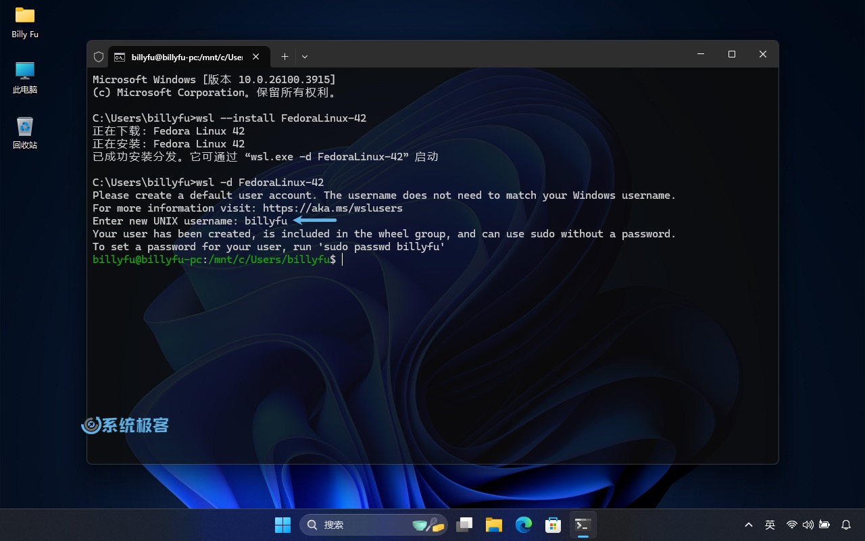Viewport: 865px width, 541px height.
Task: Click the 'Enter new UNIX username' line
Action: click(190, 221)
